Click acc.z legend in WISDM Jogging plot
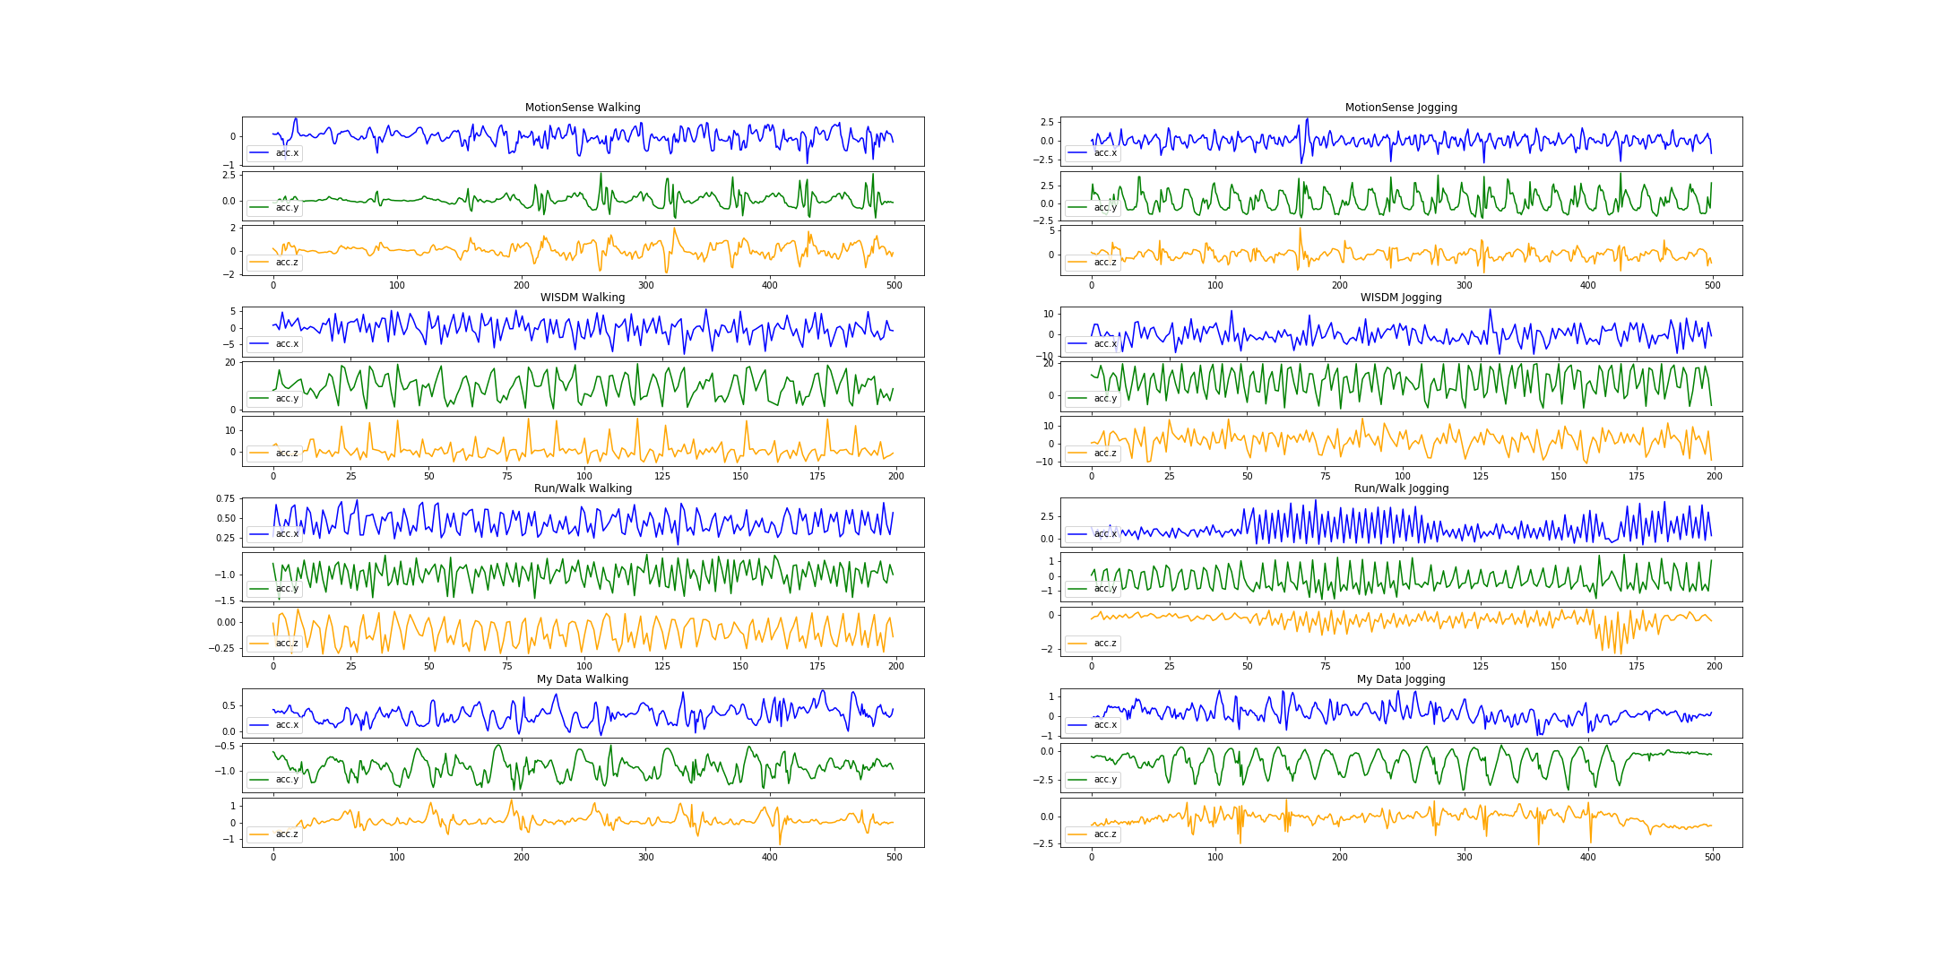Screen dimensions: 1936x968 pos(1093,454)
